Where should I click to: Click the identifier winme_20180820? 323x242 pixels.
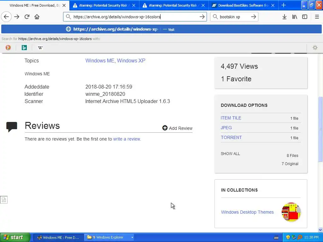click(105, 94)
